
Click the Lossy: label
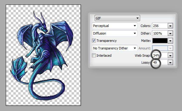[146, 62]
